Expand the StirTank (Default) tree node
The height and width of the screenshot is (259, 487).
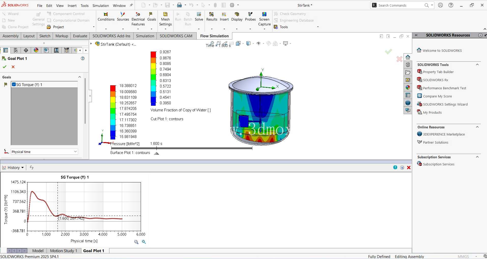pos(91,44)
